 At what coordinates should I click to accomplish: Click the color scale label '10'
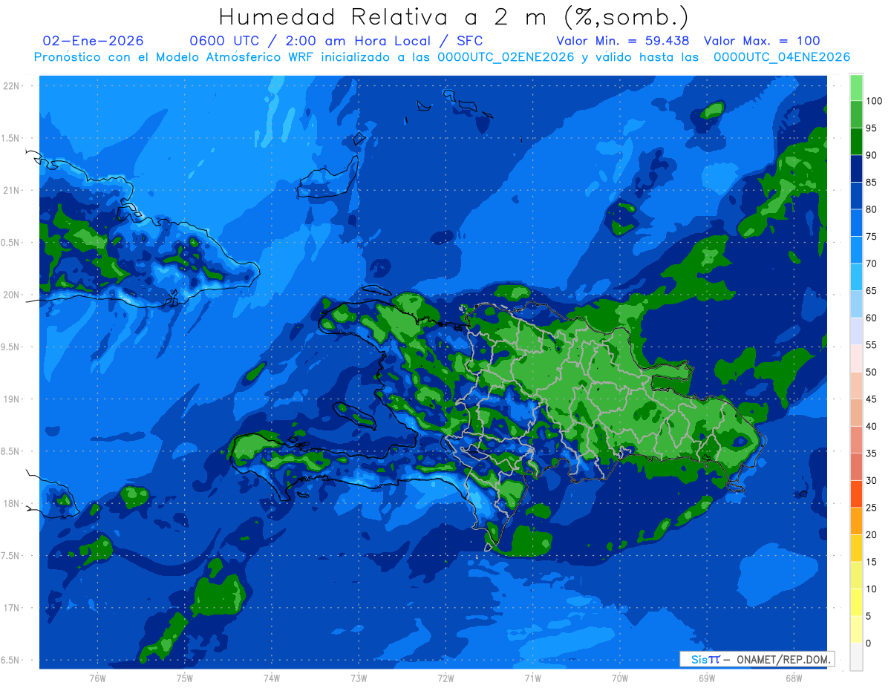871,589
